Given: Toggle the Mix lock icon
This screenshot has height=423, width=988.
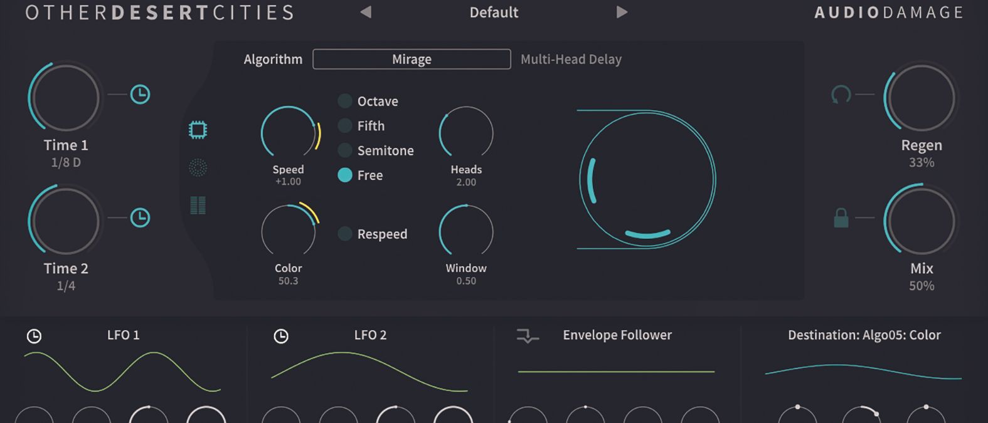Looking at the screenshot, I should click(841, 217).
